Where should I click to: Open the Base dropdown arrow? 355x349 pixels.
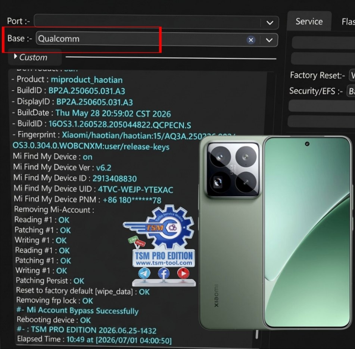[269, 40]
